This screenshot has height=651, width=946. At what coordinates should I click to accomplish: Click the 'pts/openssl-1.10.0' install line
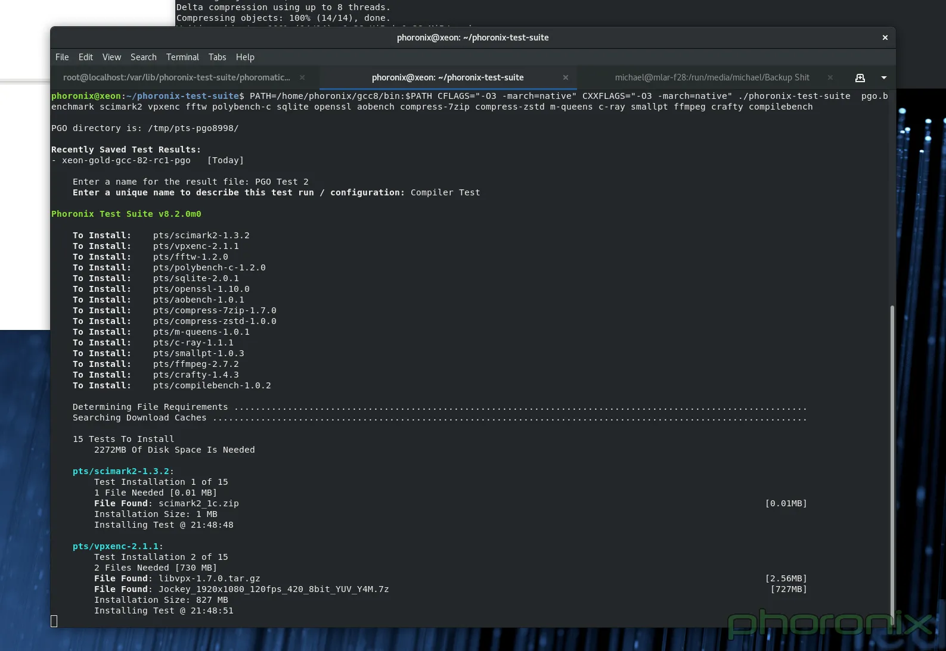coord(161,289)
